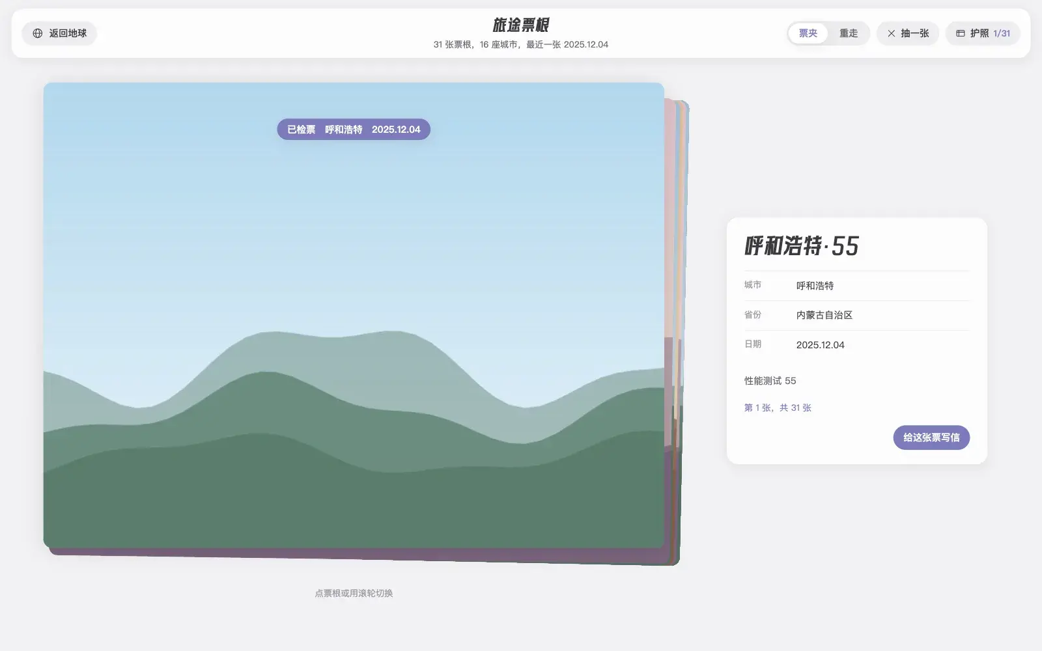1042x651 pixels.
Task: Click the 城市 field label
Action: pos(753,284)
